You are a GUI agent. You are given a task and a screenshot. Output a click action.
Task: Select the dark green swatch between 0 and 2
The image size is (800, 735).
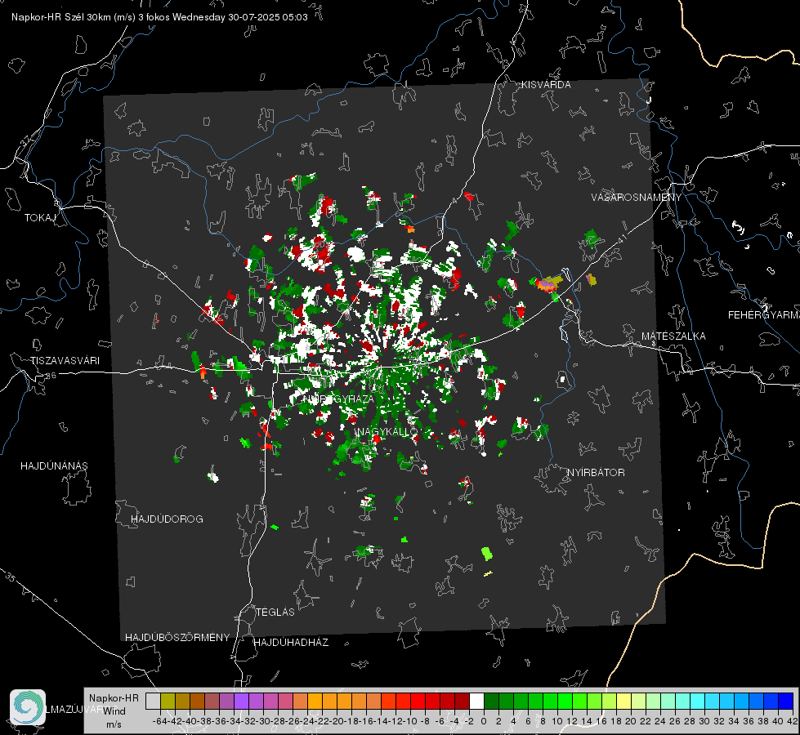[491, 701]
